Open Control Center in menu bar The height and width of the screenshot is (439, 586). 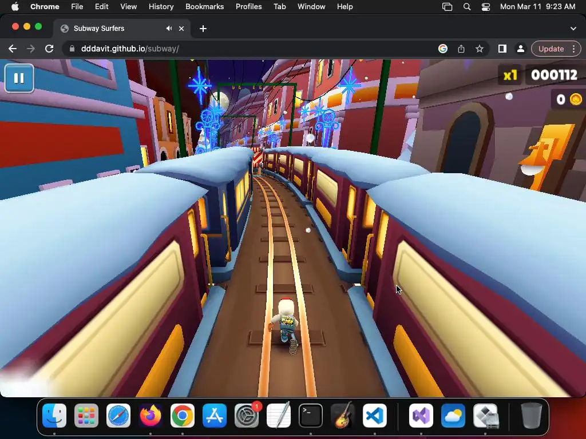485,7
